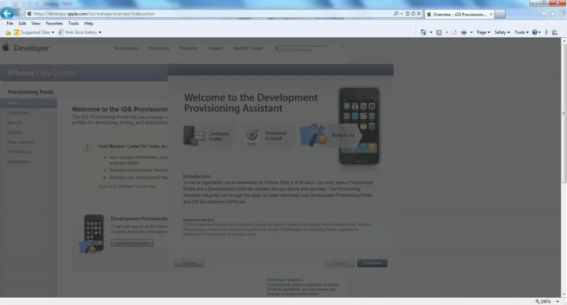Expand the Web Slice Gallery dropdown

point(80,32)
